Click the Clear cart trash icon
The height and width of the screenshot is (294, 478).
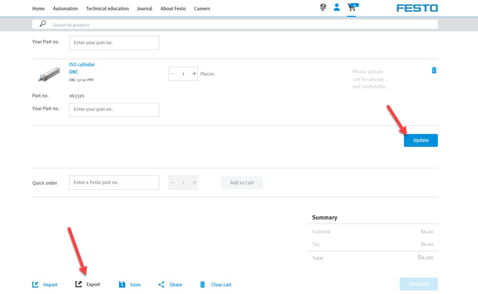coord(203,285)
